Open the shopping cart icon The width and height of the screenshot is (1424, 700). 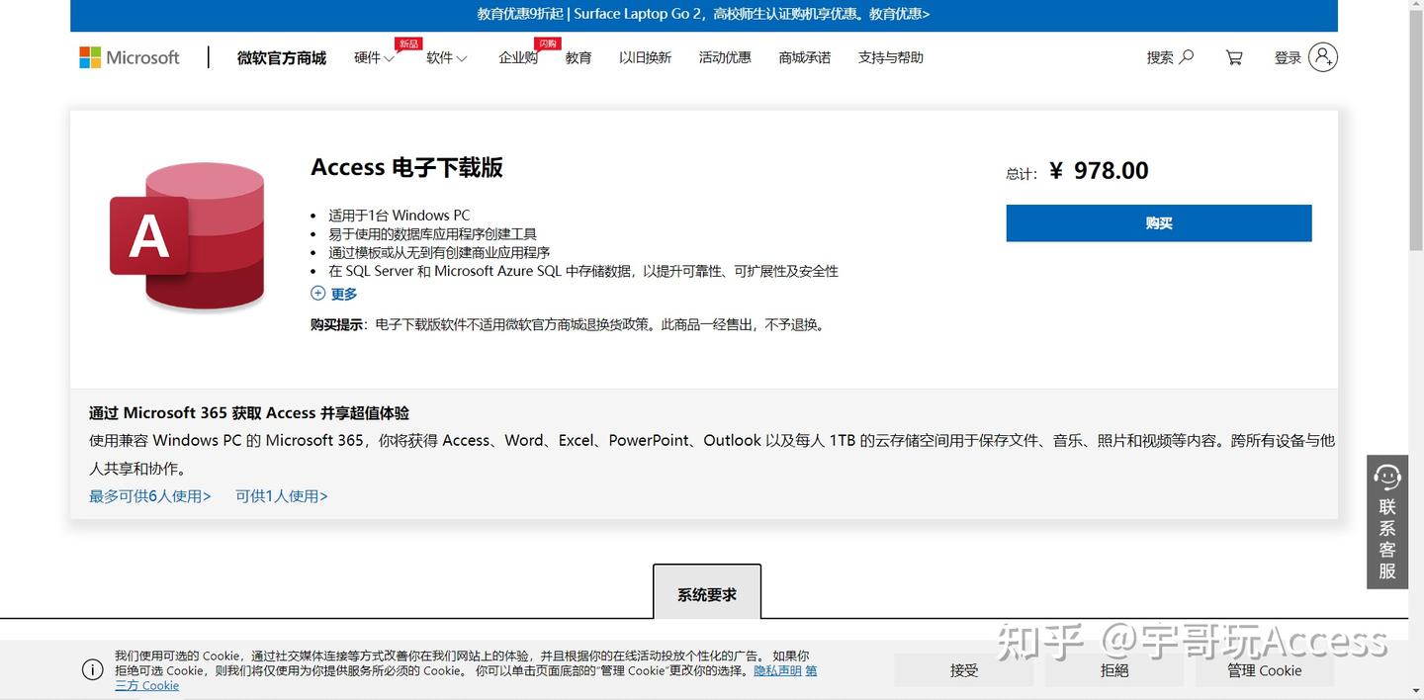[1234, 57]
